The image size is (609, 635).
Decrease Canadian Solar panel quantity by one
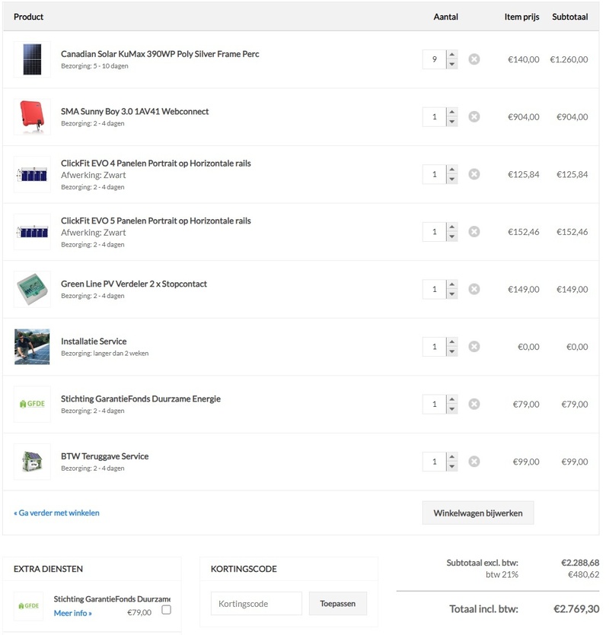coord(452,65)
